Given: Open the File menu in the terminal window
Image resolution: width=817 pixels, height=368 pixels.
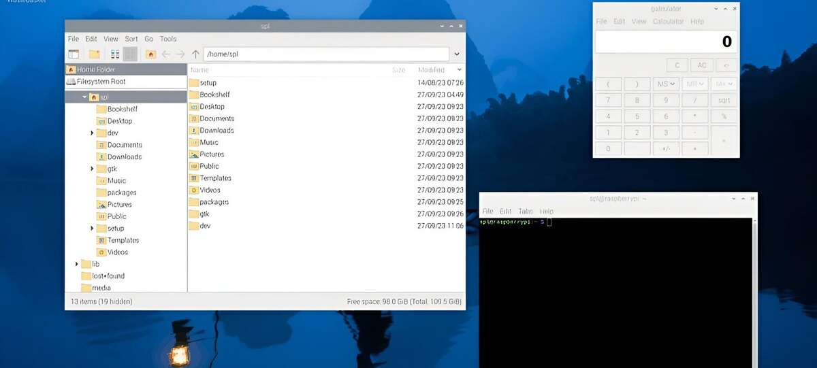Looking at the screenshot, I should pyautogui.click(x=487, y=212).
